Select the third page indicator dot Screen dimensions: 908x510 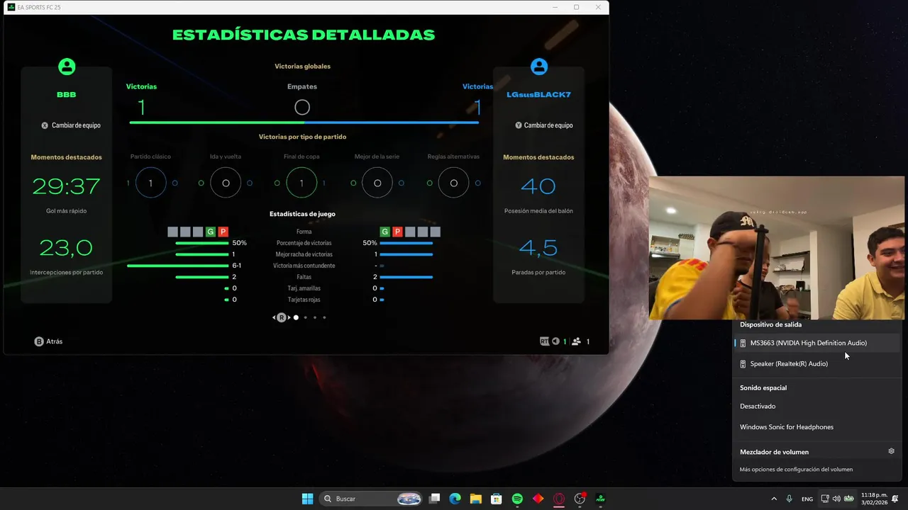tap(315, 317)
